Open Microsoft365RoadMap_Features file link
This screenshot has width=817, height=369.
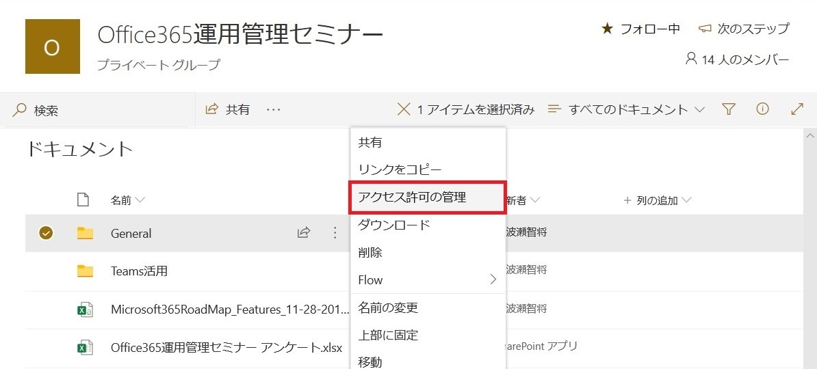click(231, 310)
